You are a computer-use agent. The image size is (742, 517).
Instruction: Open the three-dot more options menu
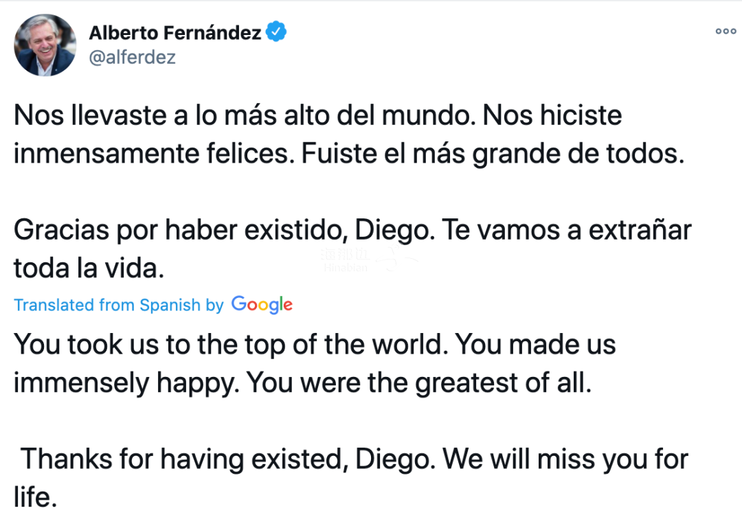point(726,31)
